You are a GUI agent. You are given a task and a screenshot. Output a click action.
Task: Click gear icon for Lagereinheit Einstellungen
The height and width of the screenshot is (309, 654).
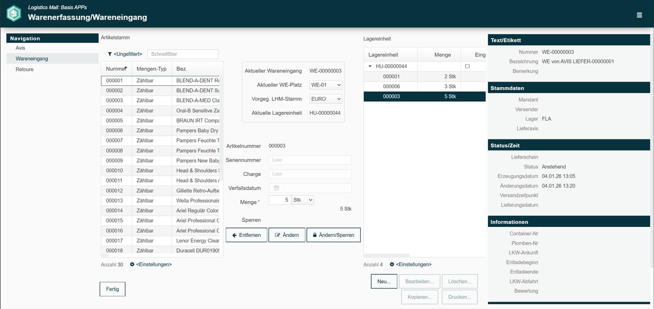[x=392, y=264]
